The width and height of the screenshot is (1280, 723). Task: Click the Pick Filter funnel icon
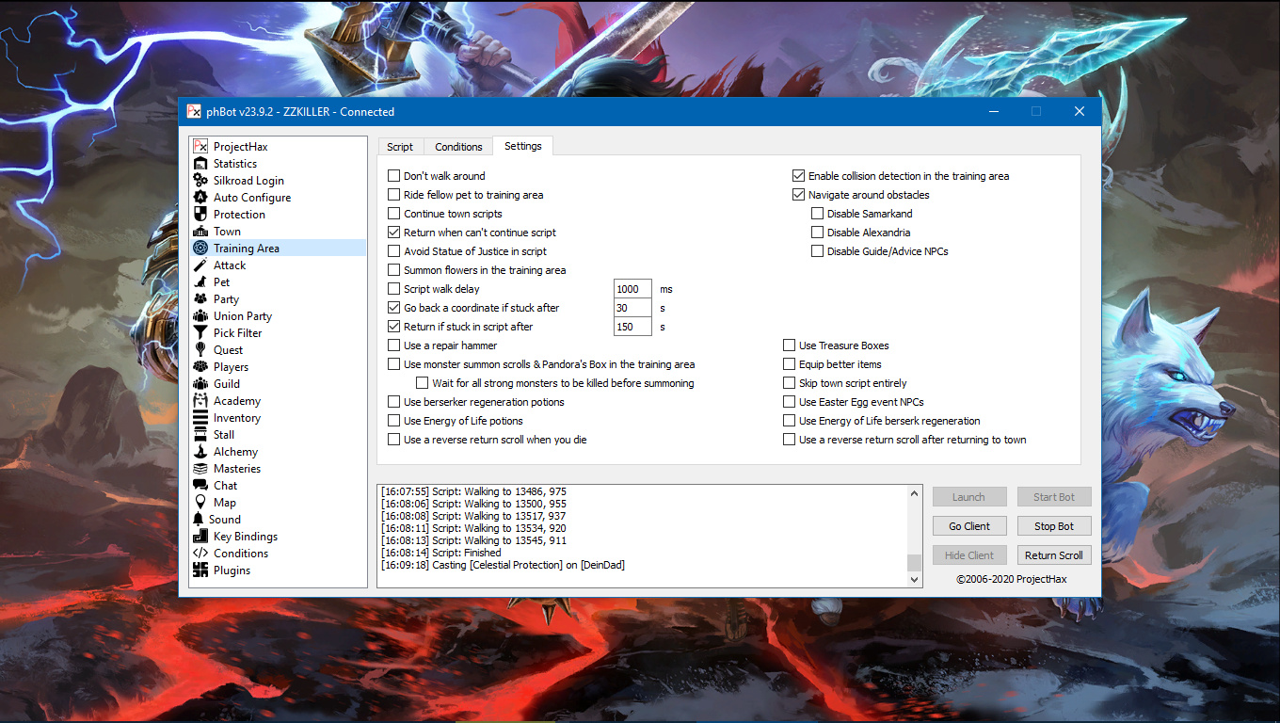click(200, 333)
